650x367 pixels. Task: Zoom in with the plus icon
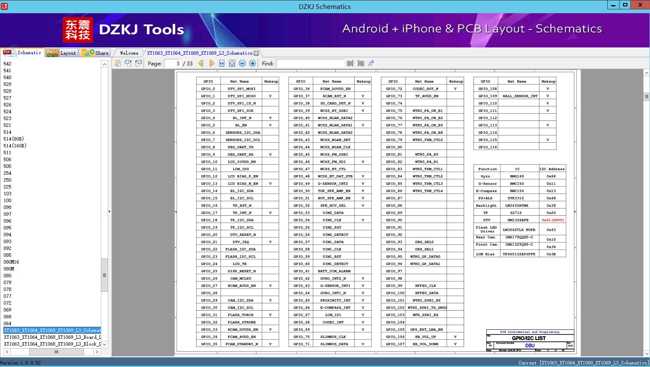pyautogui.click(x=253, y=63)
